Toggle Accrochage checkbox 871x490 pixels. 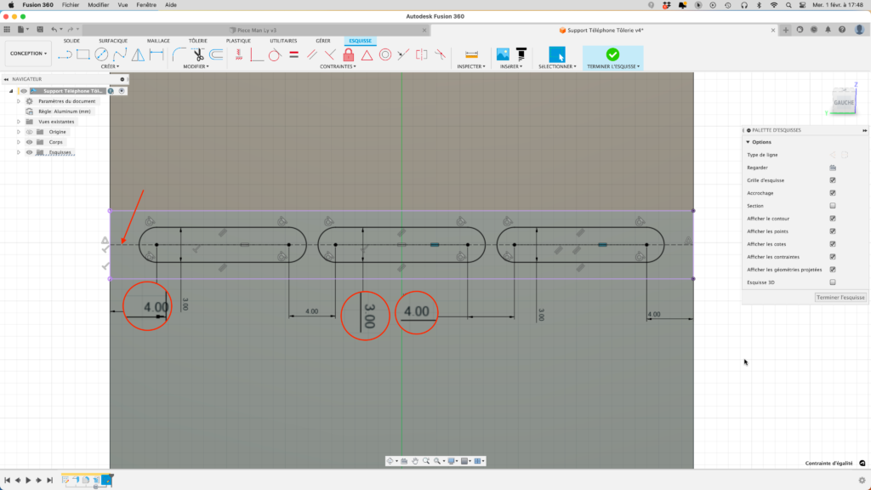pyautogui.click(x=833, y=193)
